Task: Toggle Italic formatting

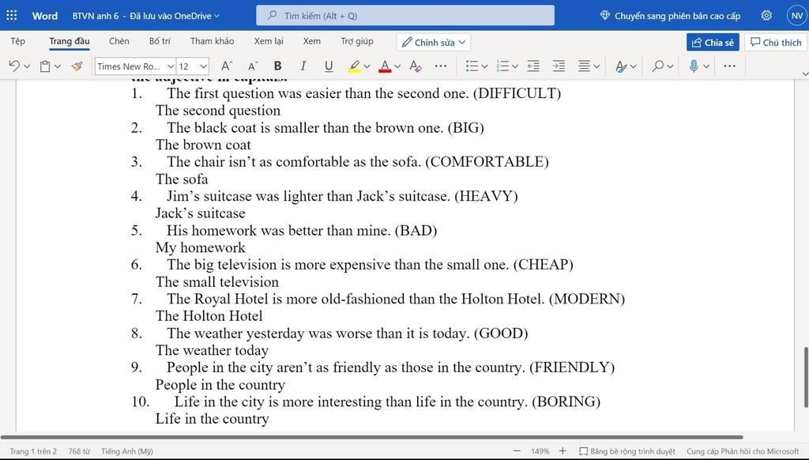Action: [x=303, y=66]
